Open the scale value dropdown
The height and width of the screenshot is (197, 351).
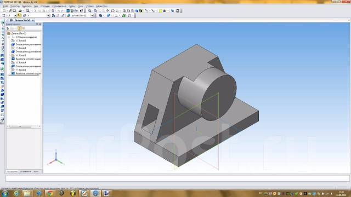(15, 16)
